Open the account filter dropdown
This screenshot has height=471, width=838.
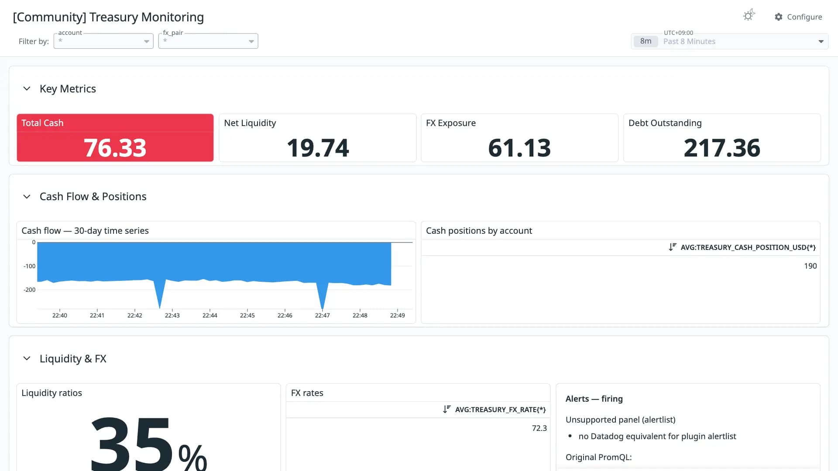pyautogui.click(x=103, y=41)
